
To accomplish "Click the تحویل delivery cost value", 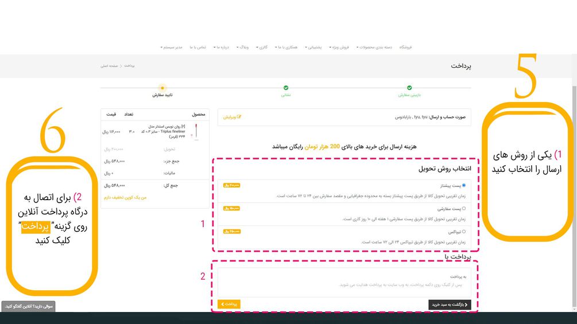I will 114,150.
